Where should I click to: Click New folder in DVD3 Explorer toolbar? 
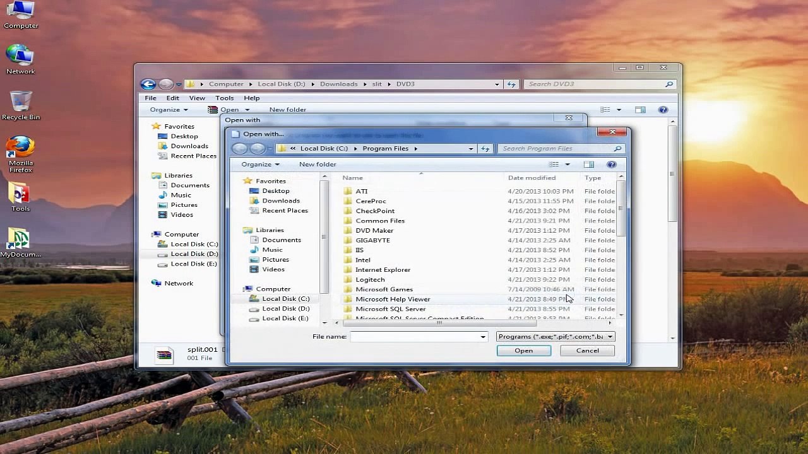point(287,110)
